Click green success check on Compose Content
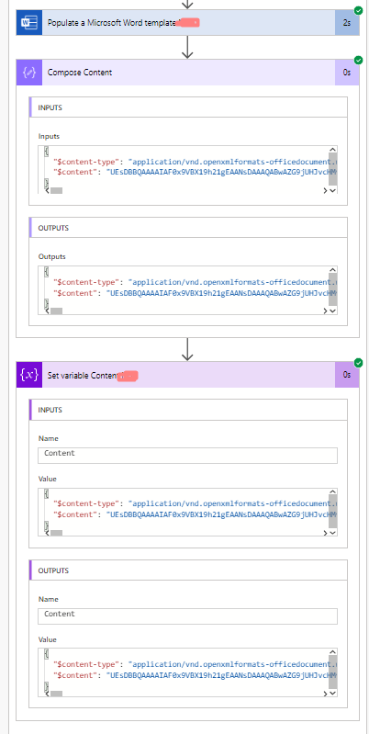The width and height of the screenshot is (369, 734). (358, 61)
